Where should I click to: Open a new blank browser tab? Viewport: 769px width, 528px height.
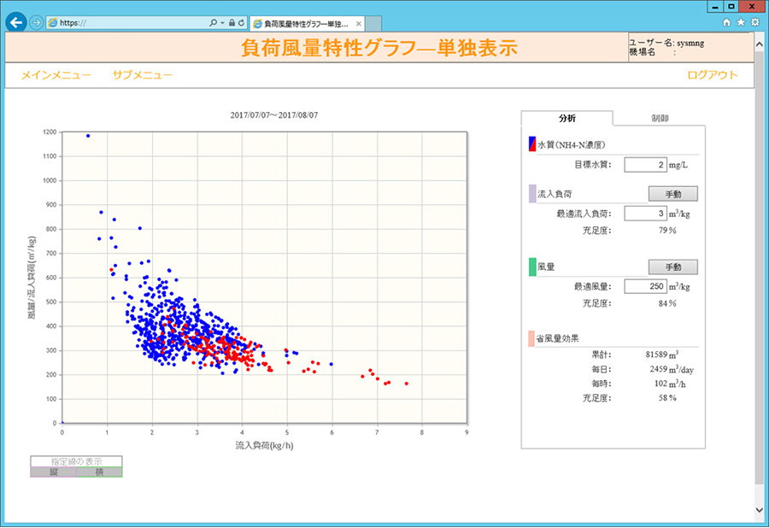[x=373, y=24]
